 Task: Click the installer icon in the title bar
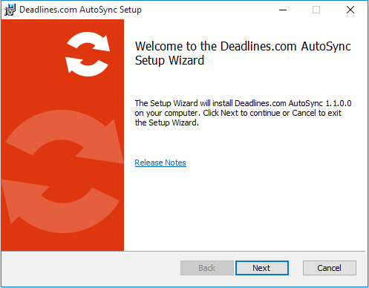coord(10,10)
